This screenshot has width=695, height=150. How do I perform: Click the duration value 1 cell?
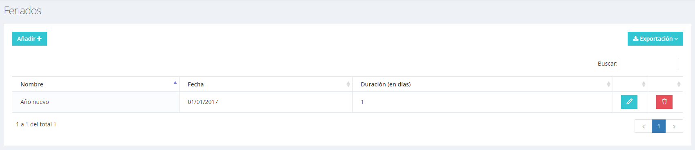click(482, 102)
